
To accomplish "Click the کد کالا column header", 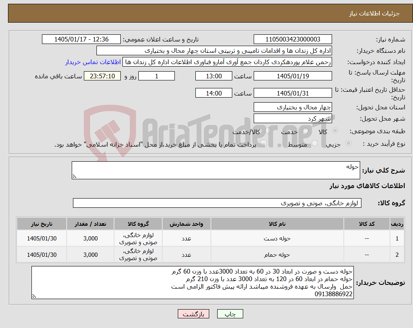I will (x=366, y=224).
